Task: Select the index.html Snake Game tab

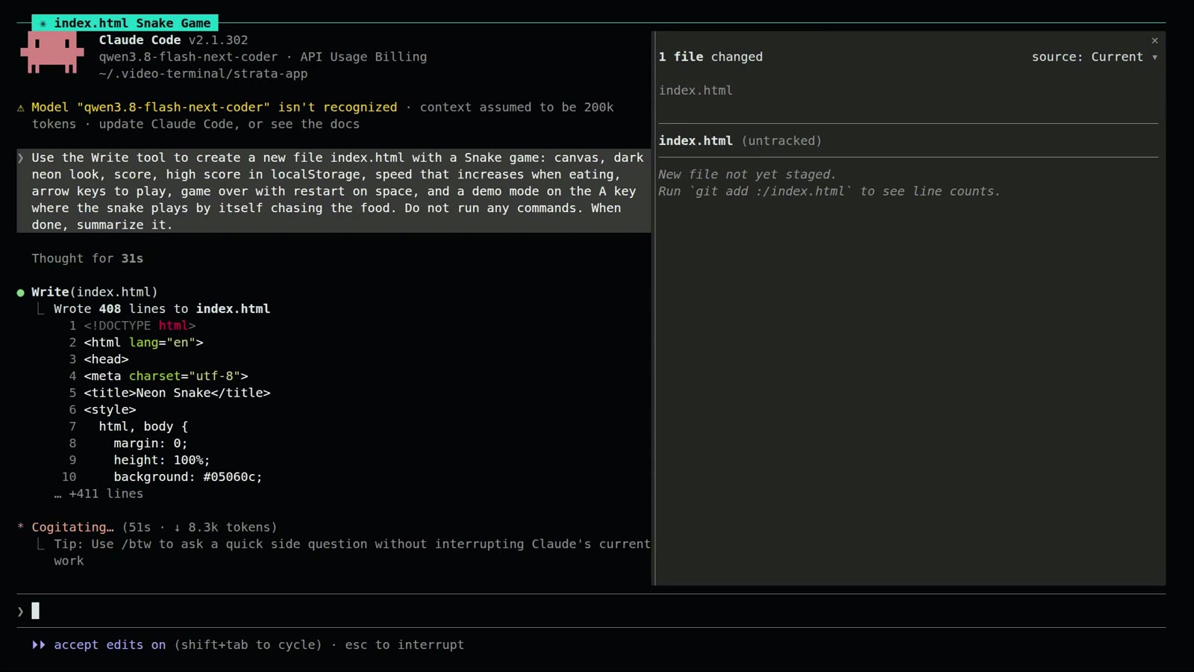Action: (x=125, y=23)
